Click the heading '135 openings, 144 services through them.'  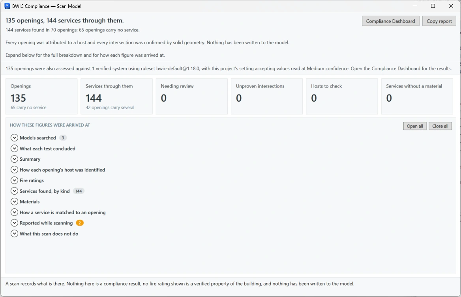[x=65, y=20]
